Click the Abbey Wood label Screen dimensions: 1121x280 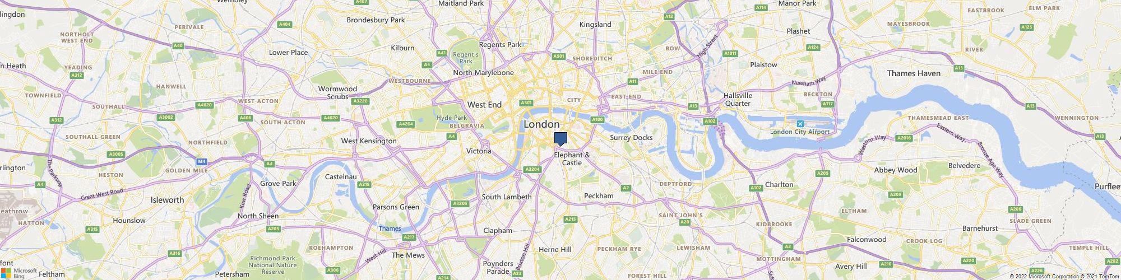[x=896, y=170]
